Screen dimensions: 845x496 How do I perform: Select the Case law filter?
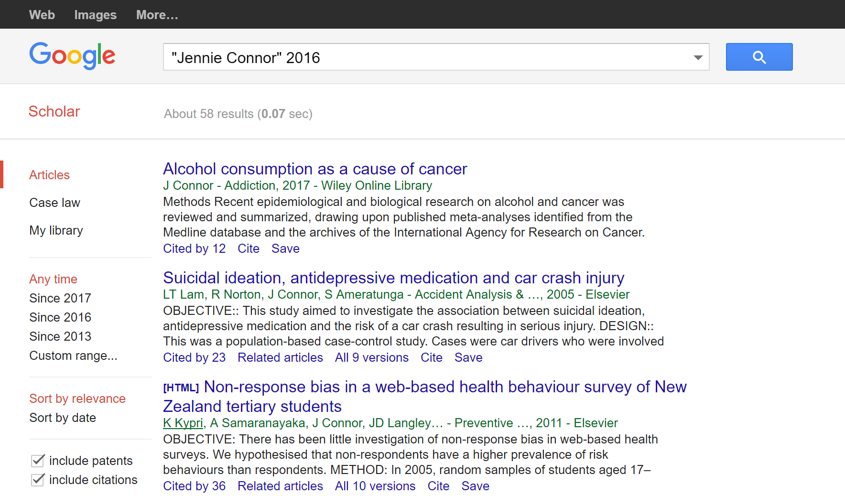click(54, 202)
